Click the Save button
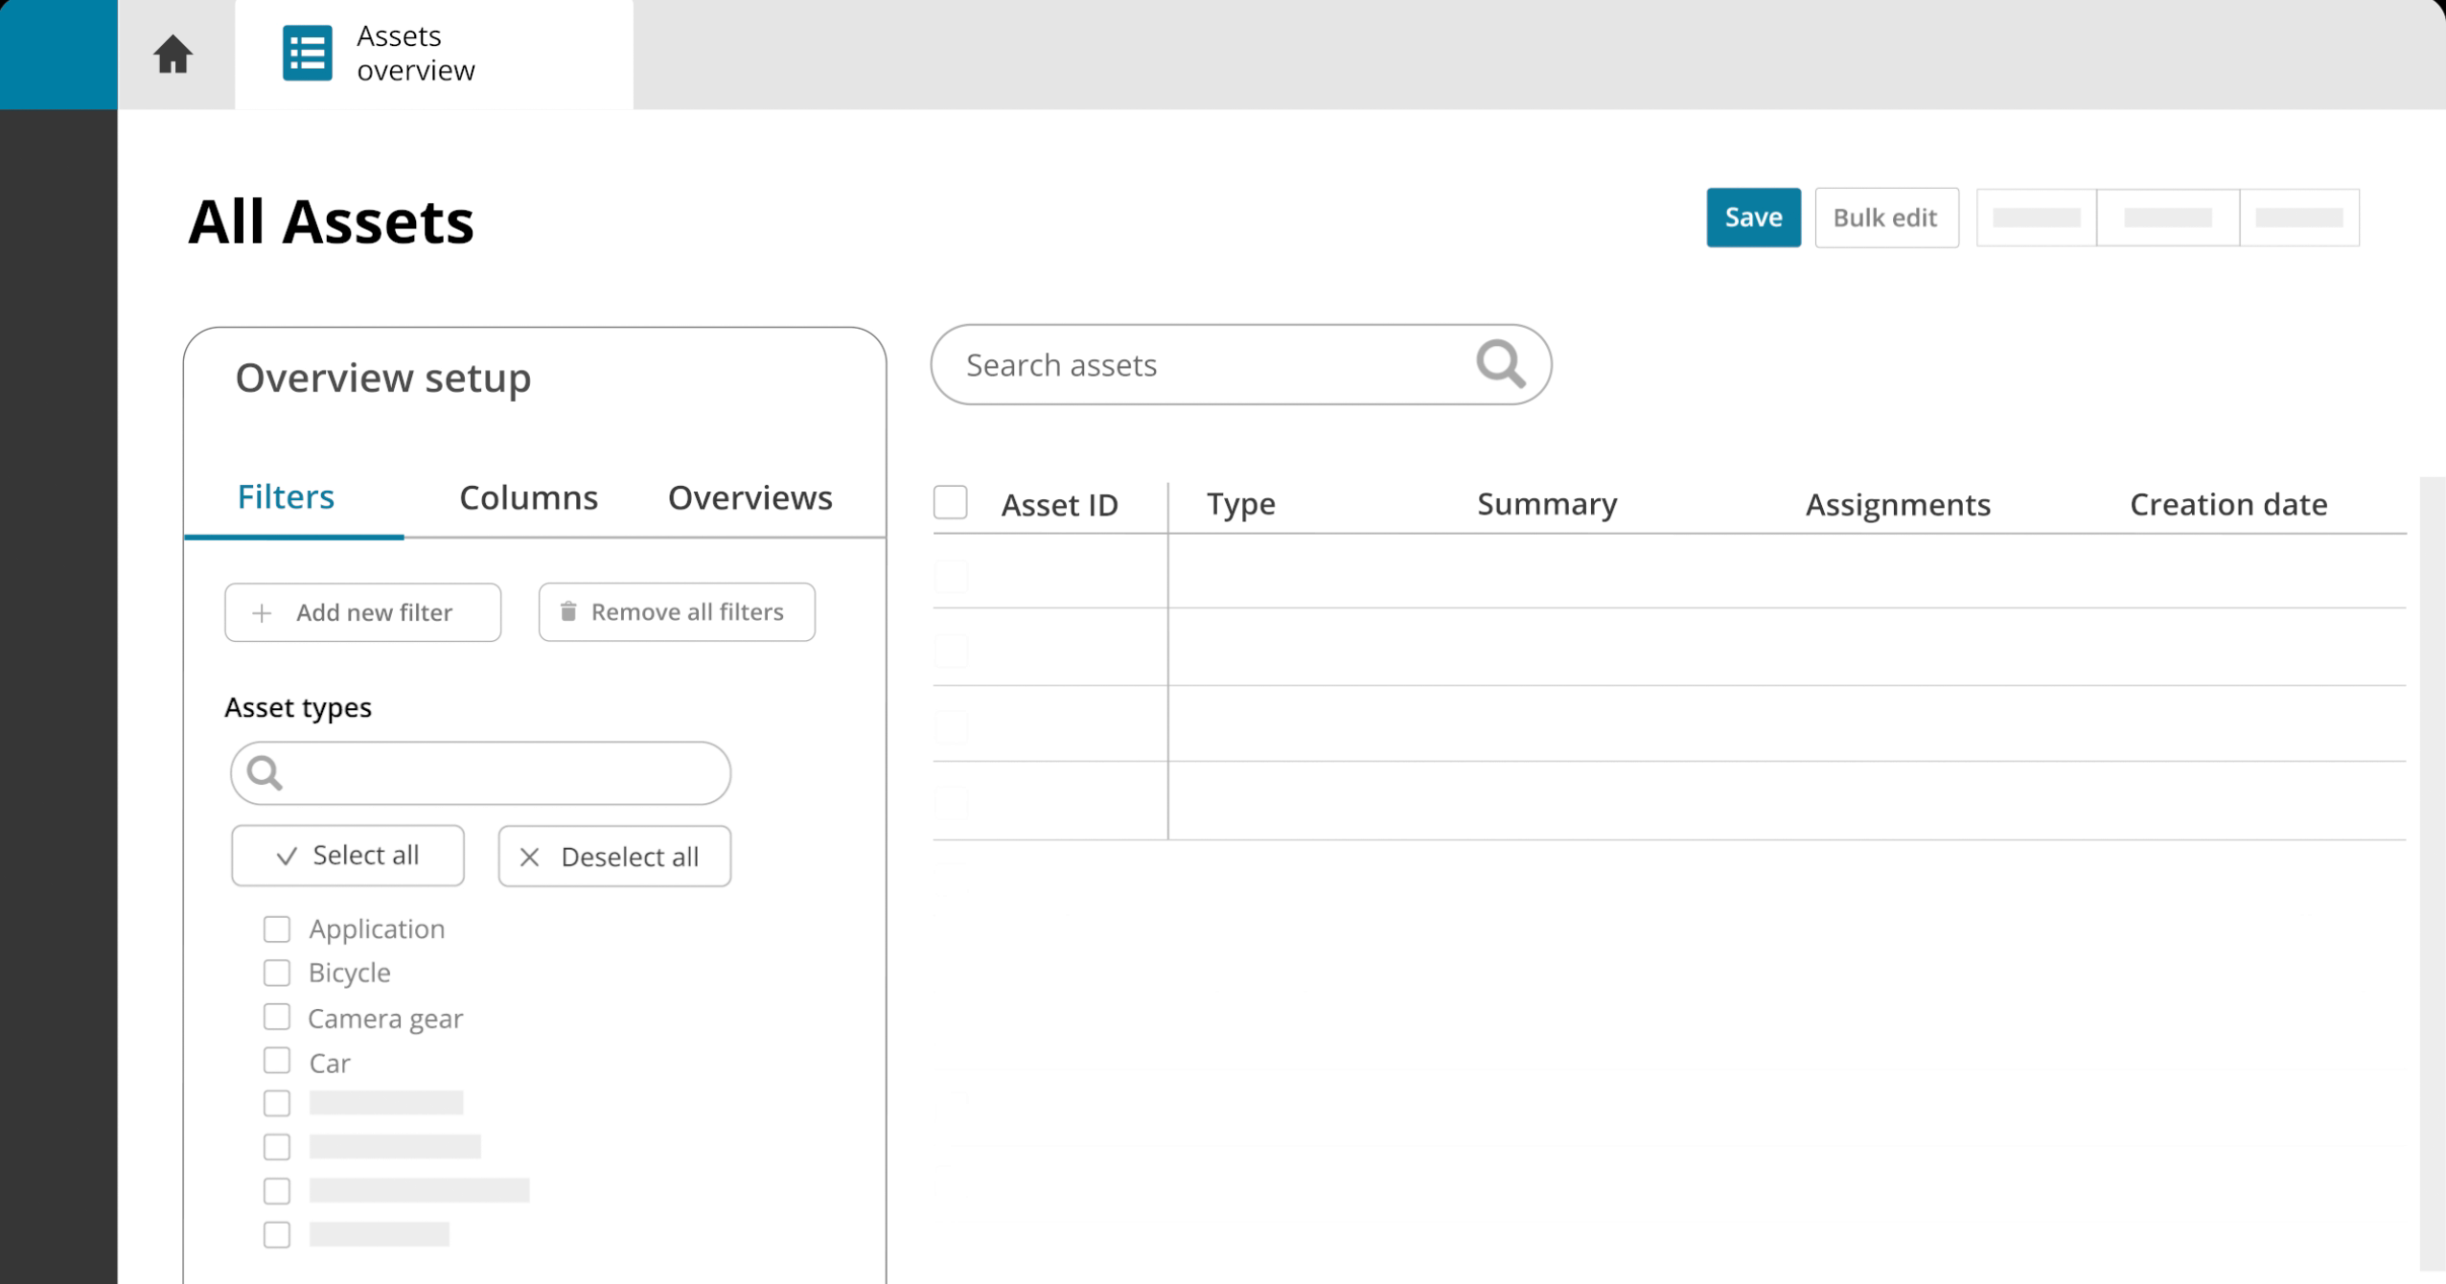2446x1284 pixels. (1752, 218)
